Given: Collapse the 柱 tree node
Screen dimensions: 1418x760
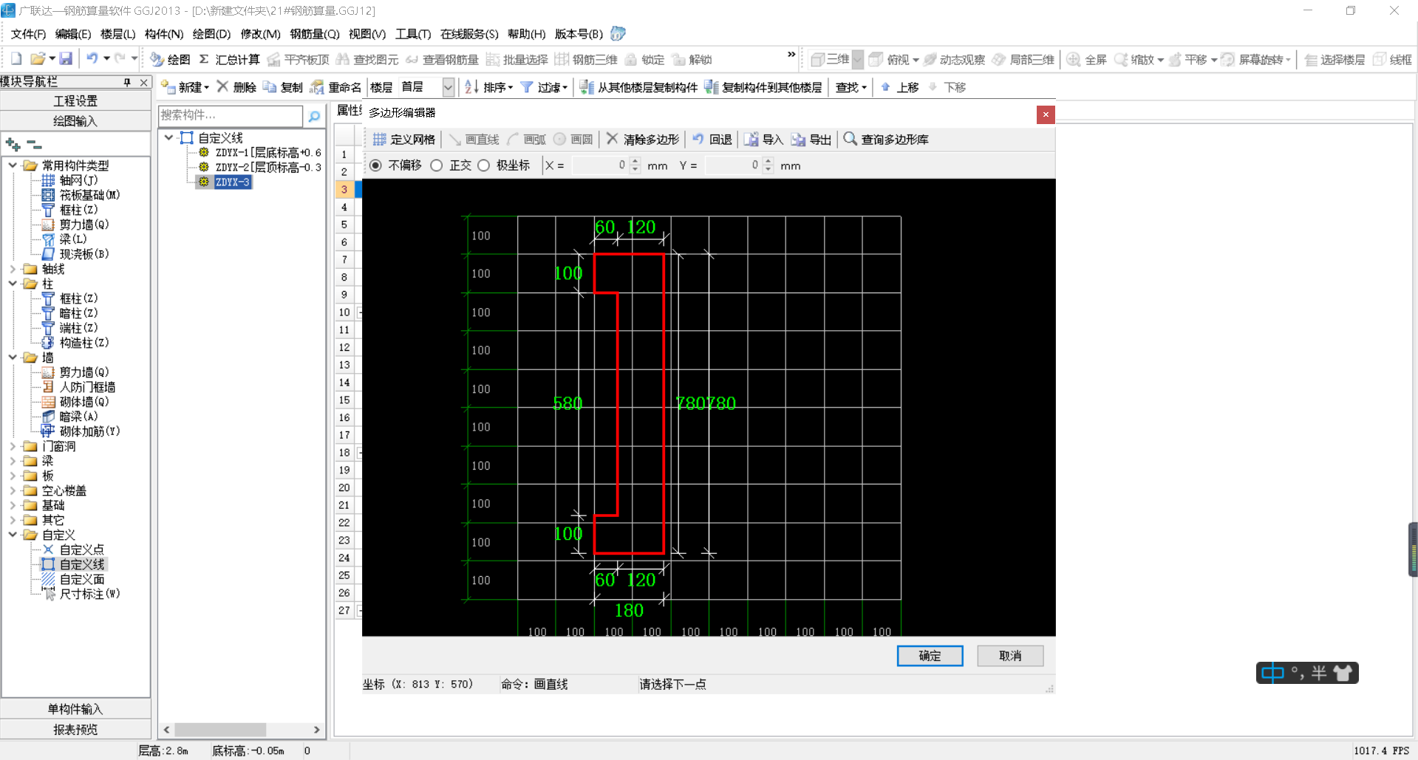Looking at the screenshot, I should [x=13, y=284].
